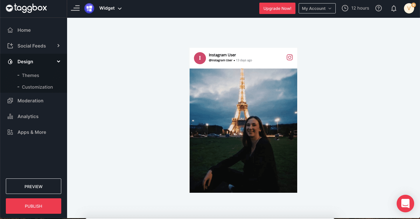Click the purple Widget grid icon
Screen dimensions: 420x219
[89, 8]
